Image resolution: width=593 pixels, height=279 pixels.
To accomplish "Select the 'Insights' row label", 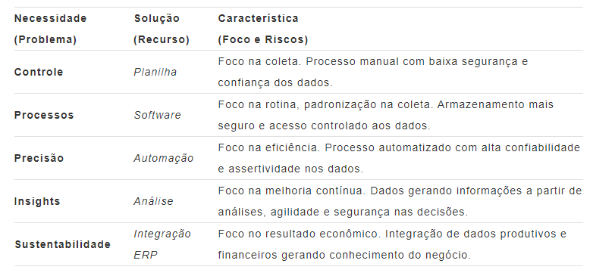I will pos(37,201).
